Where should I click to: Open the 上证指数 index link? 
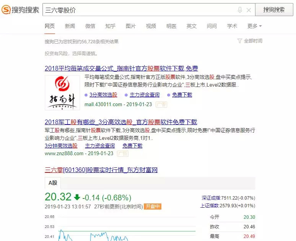(209, 206)
